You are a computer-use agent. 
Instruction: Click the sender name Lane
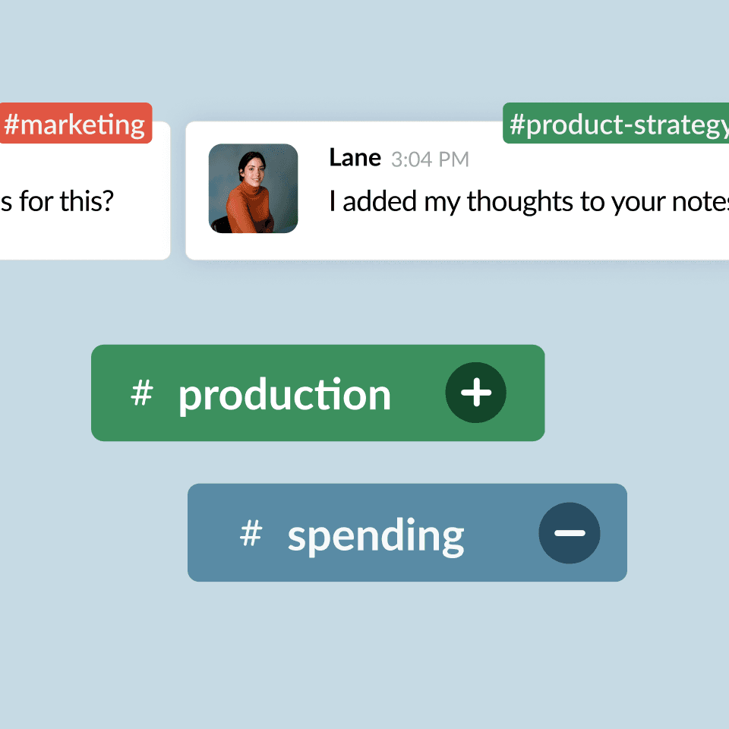point(355,158)
